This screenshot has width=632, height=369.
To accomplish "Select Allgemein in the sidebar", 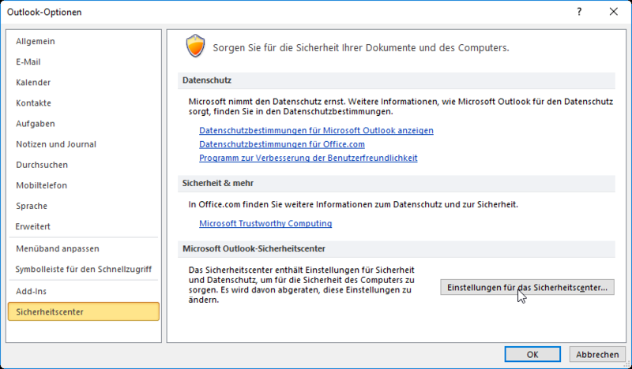I will click(36, 41).
